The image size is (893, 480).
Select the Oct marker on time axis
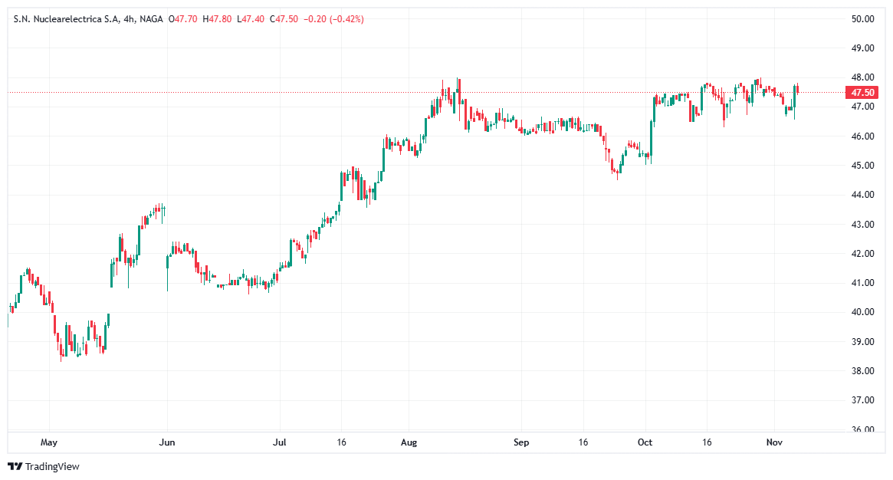[x=645, y=442]
